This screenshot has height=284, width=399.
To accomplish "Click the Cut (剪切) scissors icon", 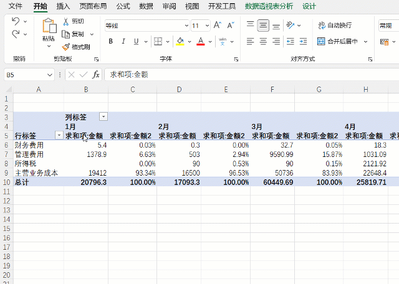I will tap(67, 21).
